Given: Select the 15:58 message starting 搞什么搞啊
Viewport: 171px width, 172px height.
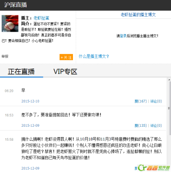Looking at the screenshot, I should [92, 148].
